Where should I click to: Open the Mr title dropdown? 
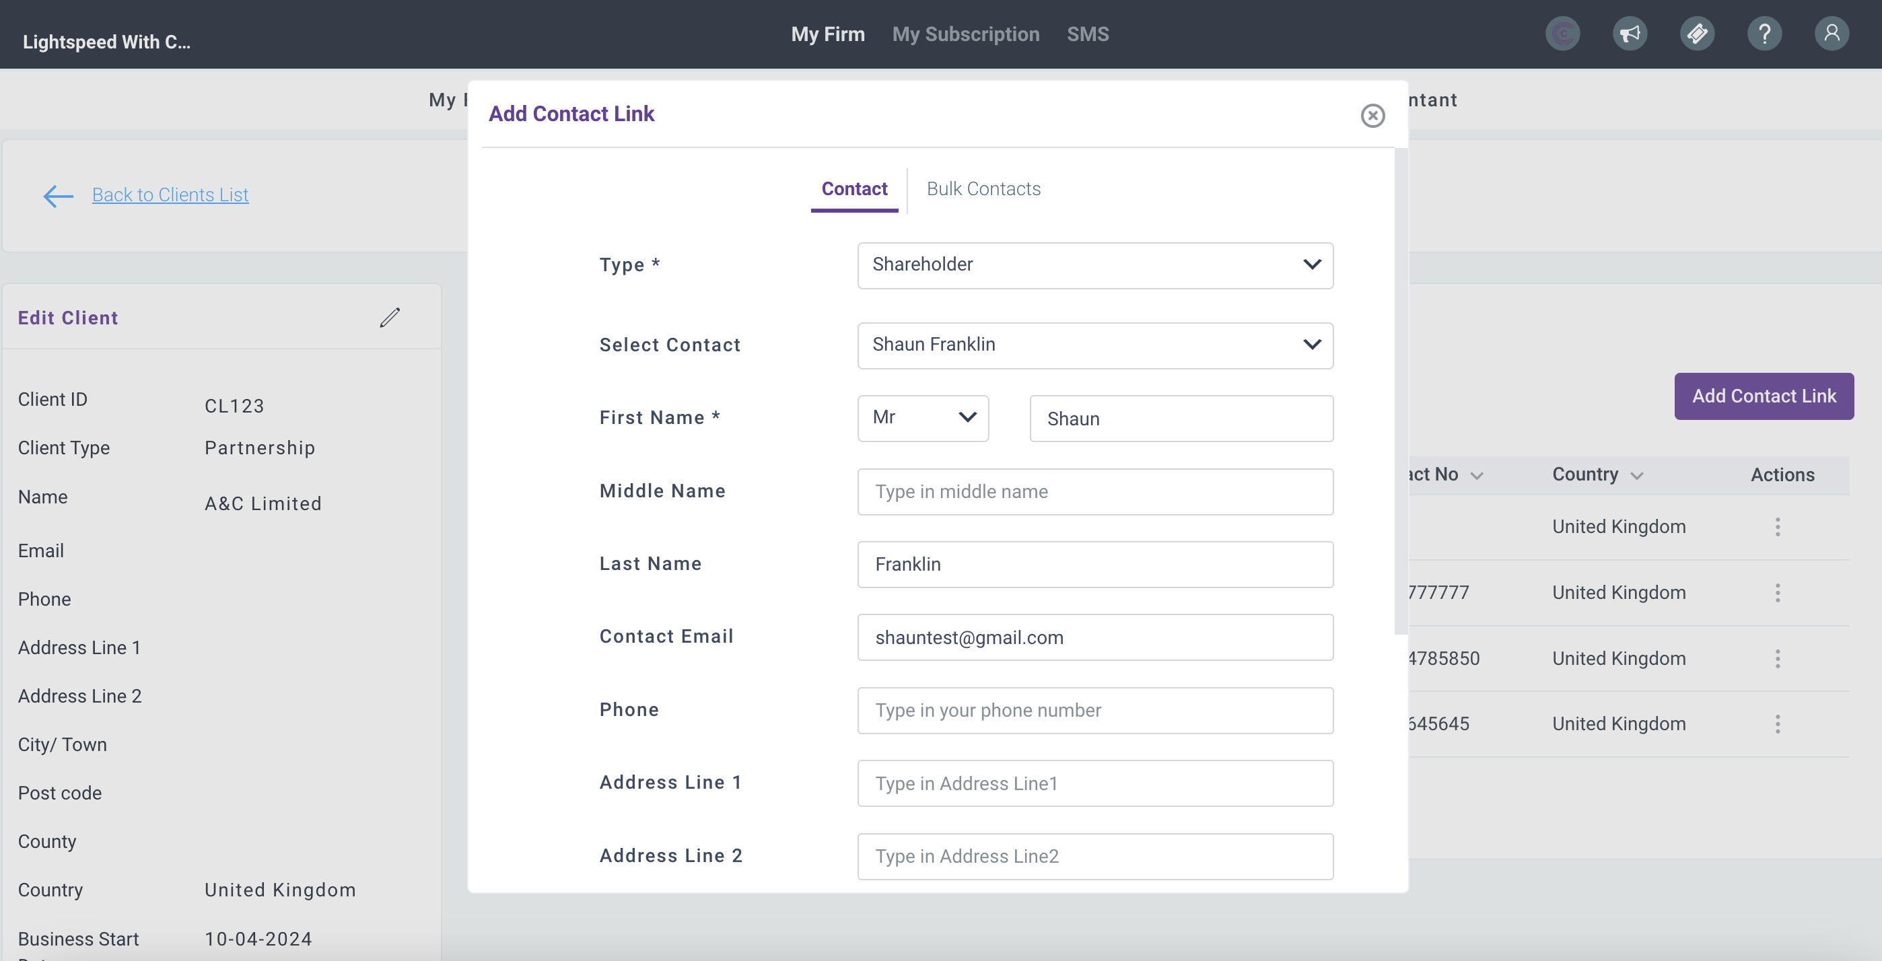pos(922,418)
